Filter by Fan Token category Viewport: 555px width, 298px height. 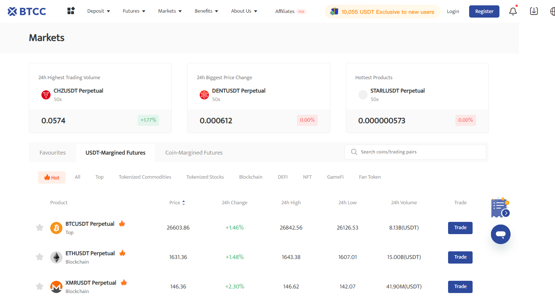click(x=370, y=177)
